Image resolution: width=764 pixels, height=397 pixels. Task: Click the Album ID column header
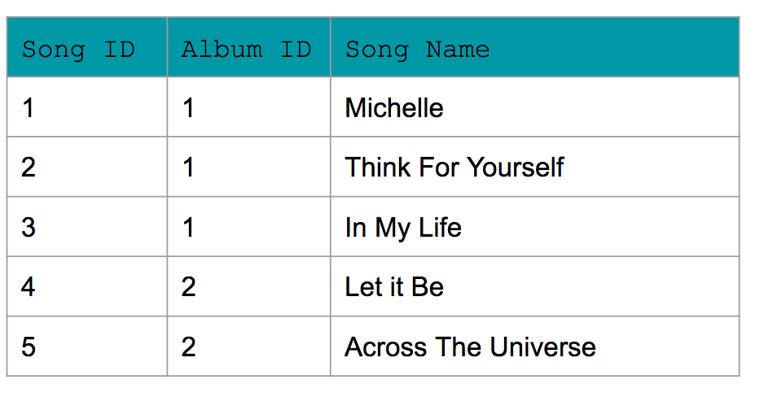tap(246, 50)
